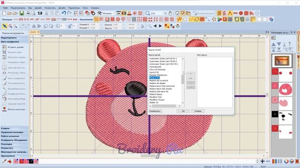Expand the Create toolbox section

(x=15, y=128)
